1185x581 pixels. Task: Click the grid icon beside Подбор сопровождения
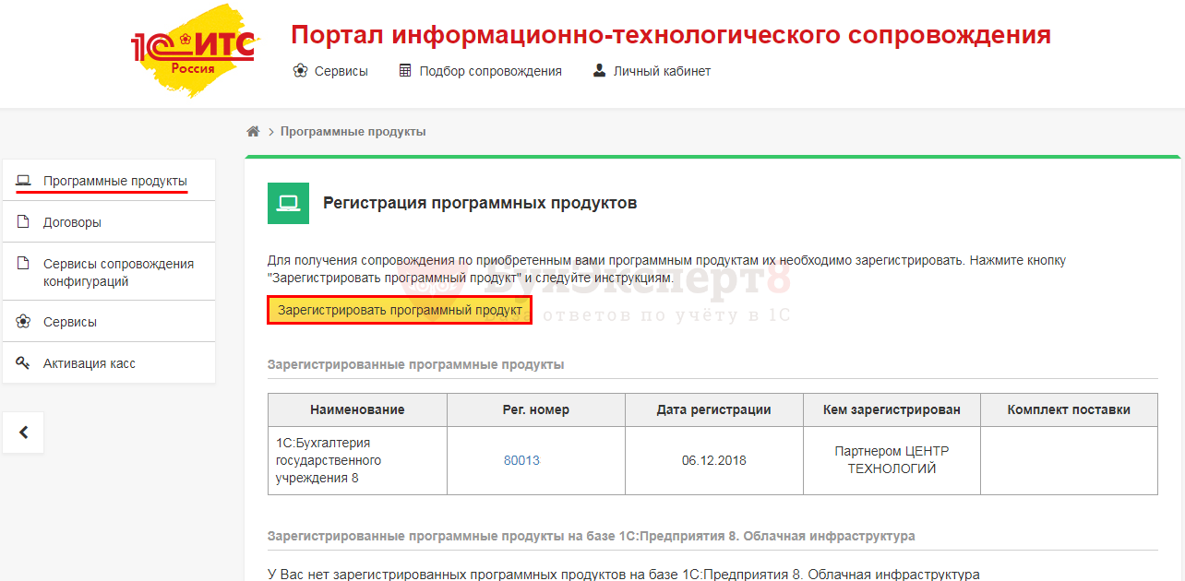tap(405, 71)
